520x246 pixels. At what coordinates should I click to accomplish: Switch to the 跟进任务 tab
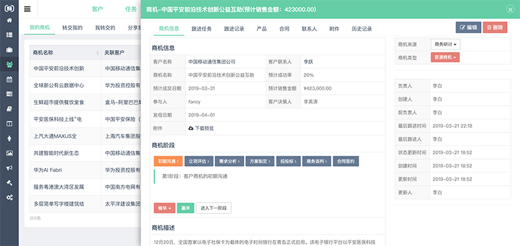[201, 29]
